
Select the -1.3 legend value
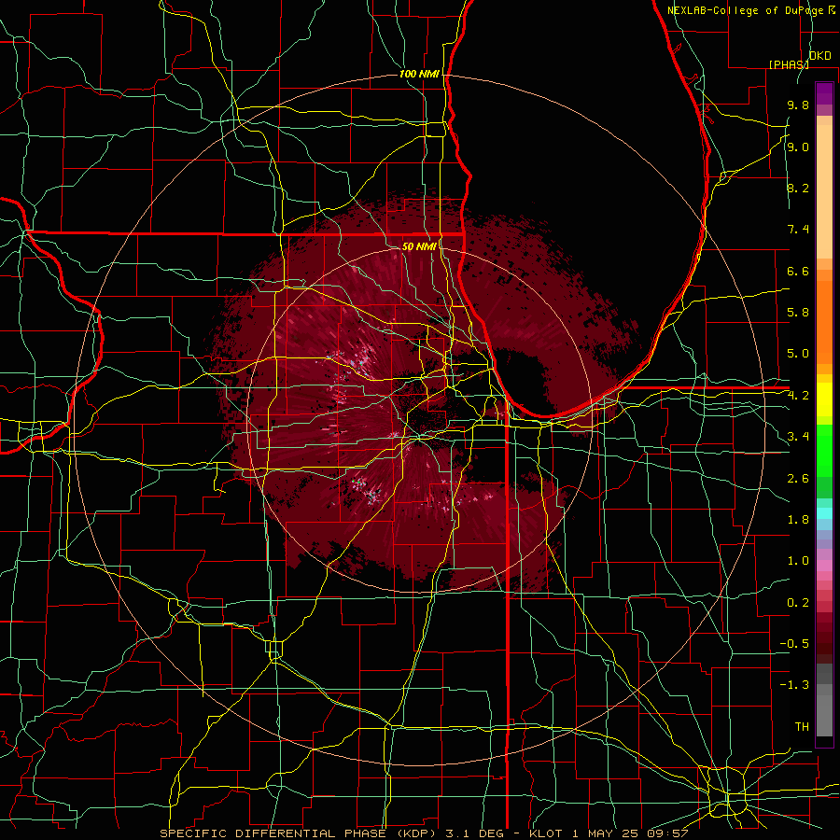tap(794, 685)
